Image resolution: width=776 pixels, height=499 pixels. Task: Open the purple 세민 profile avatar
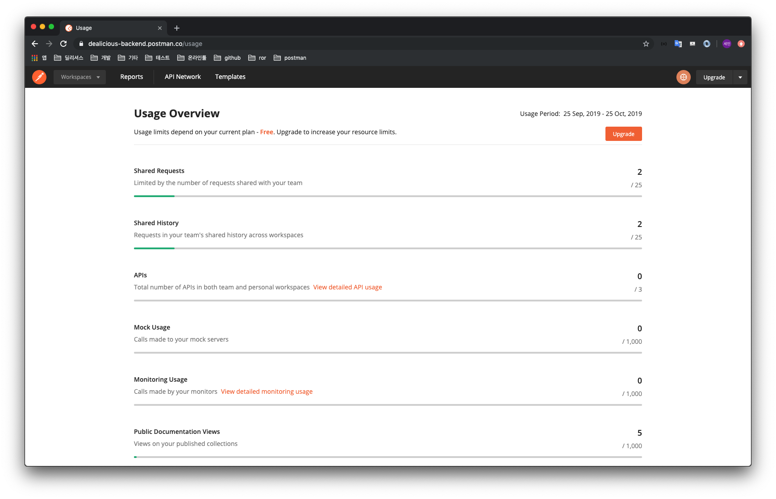tap(726, 43)
